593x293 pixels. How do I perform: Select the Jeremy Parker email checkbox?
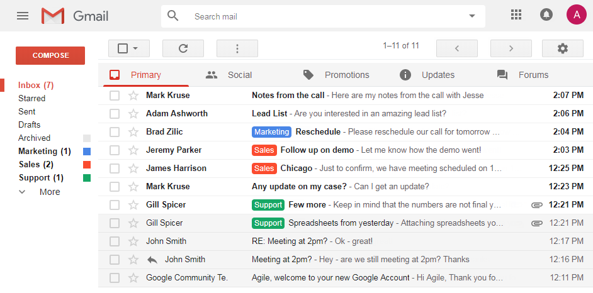(x=115, y=150)
